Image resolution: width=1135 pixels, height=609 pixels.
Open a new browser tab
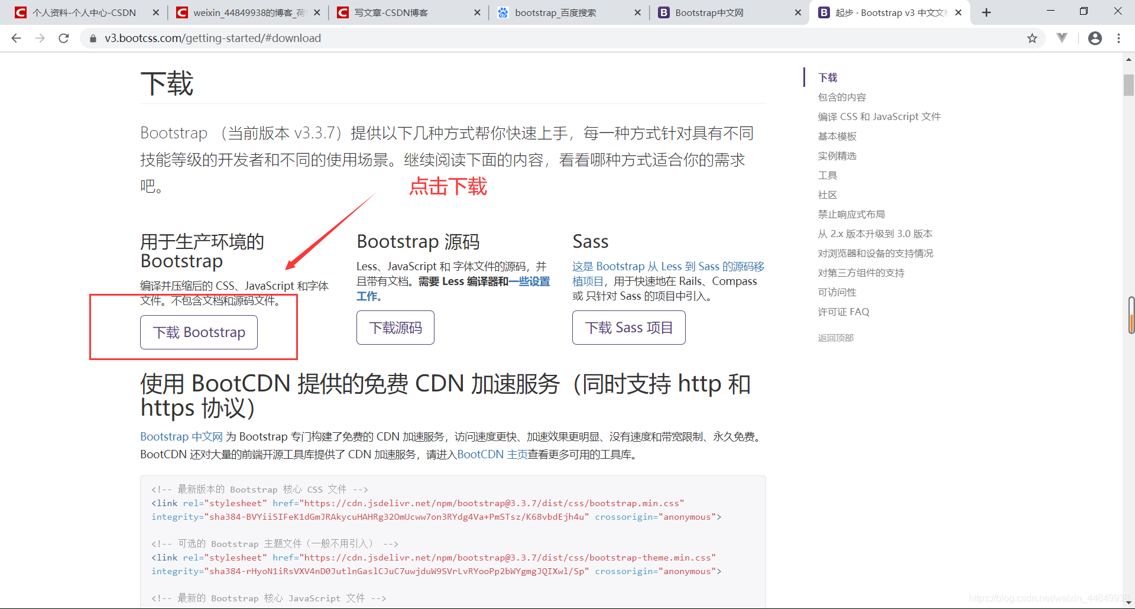click(986, 12)
